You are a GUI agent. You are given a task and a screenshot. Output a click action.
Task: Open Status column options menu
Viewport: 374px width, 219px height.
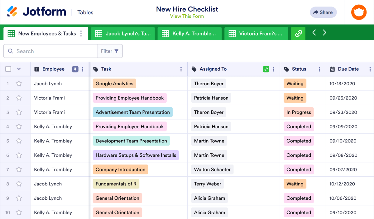tap(319, 69)
